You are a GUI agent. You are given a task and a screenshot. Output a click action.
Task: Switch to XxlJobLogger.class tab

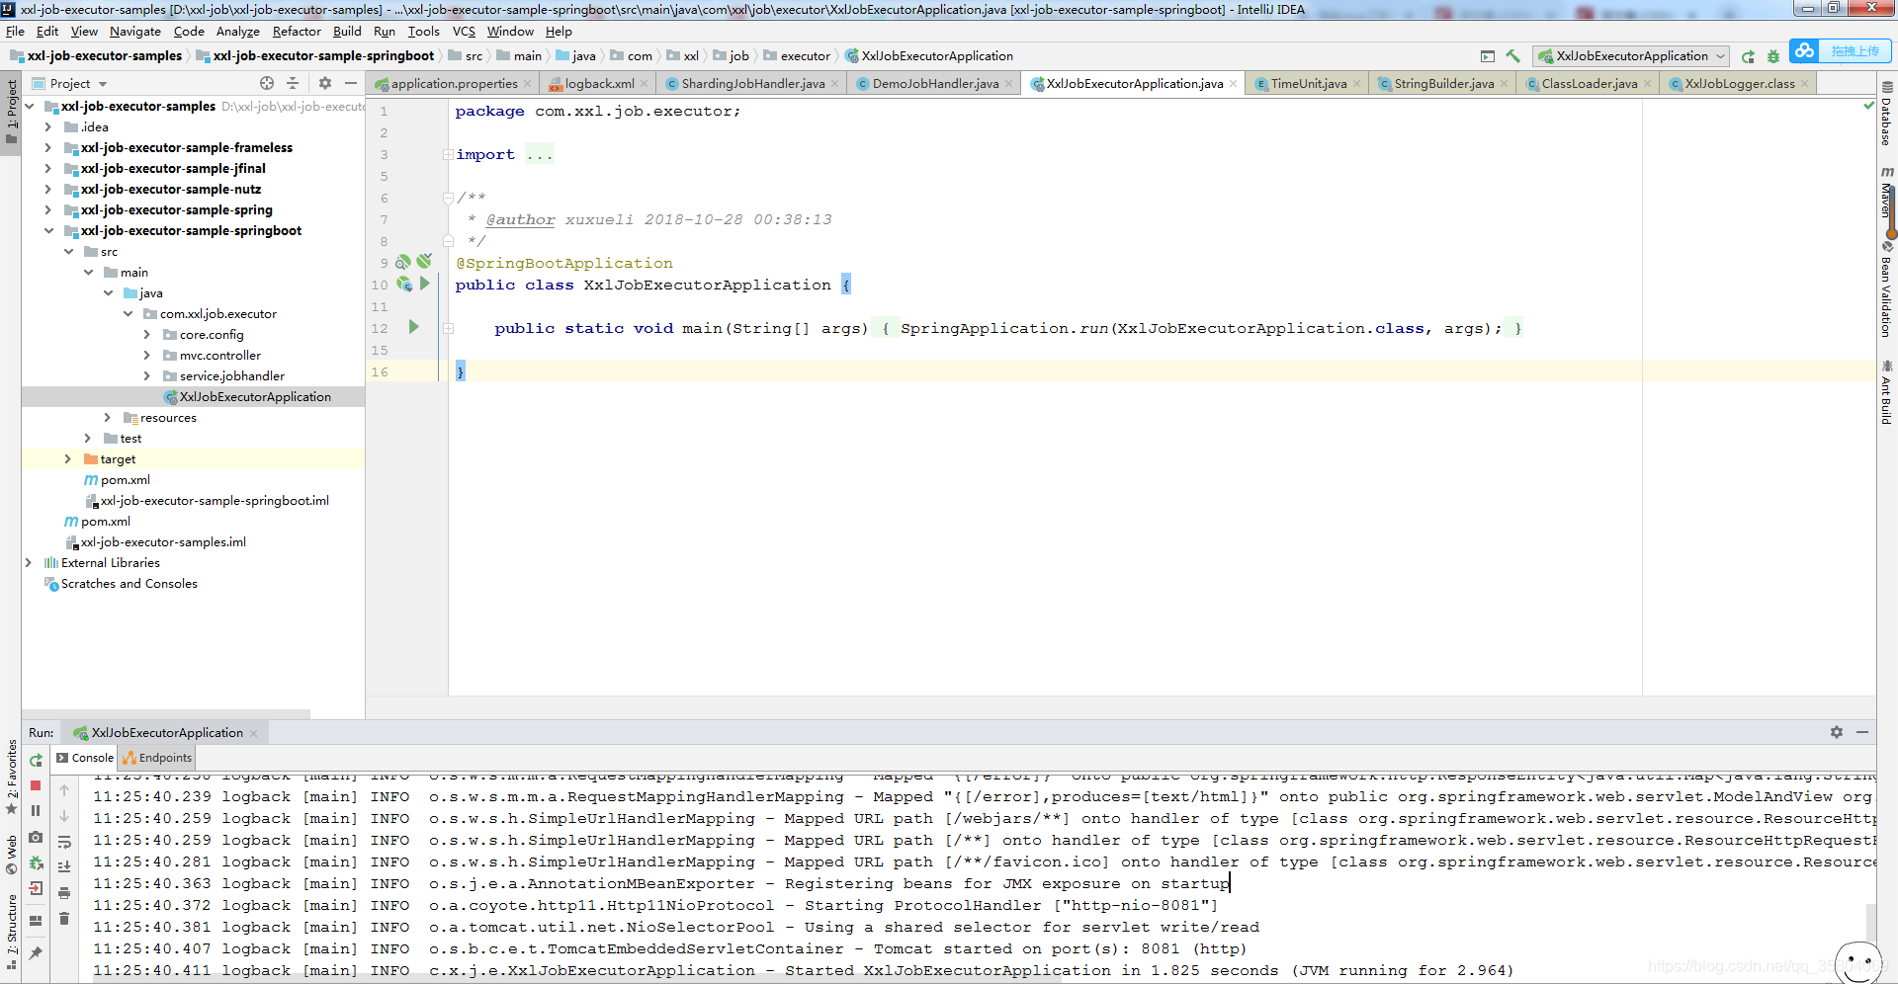(1739, 84)
